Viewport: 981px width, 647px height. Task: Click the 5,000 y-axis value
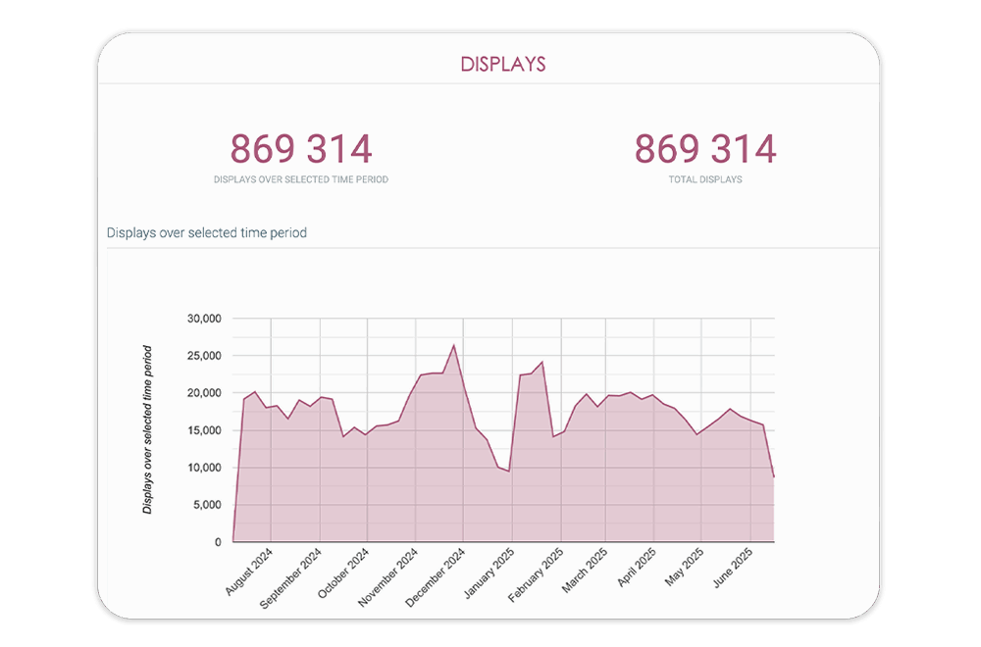[x=207, y=505]
